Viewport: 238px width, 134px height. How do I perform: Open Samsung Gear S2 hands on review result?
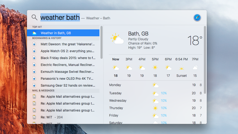[63, 86]
